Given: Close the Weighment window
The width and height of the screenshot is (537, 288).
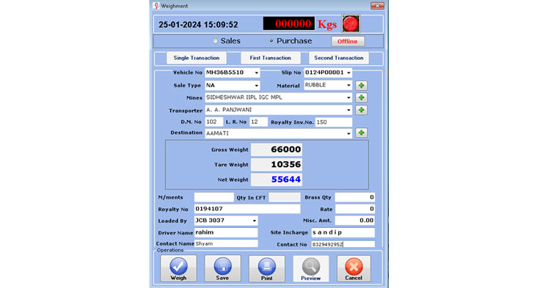Looking at the screenshot, I should tap(377, 6).
